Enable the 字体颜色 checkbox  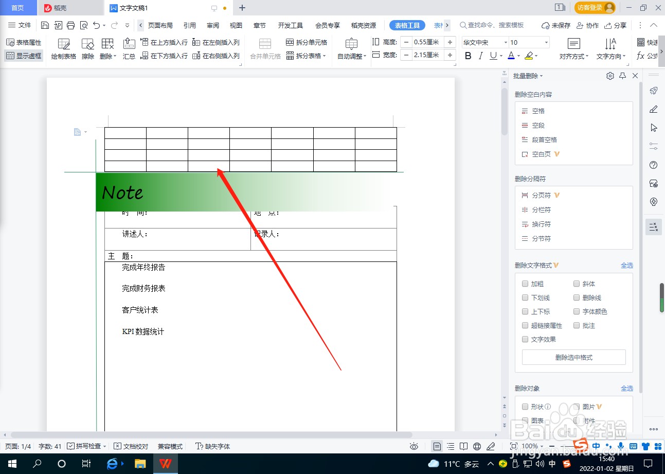pyautogui.click(x=577, y=311)
